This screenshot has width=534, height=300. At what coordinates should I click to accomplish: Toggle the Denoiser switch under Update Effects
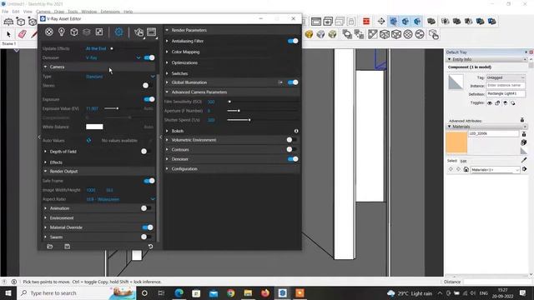[149, 57]
